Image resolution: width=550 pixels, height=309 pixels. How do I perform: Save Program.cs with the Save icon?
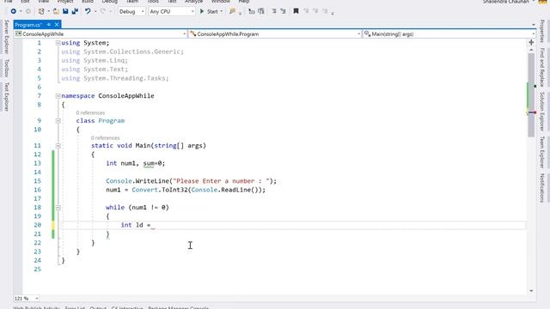pyautogui.click(x=65, y=11)
